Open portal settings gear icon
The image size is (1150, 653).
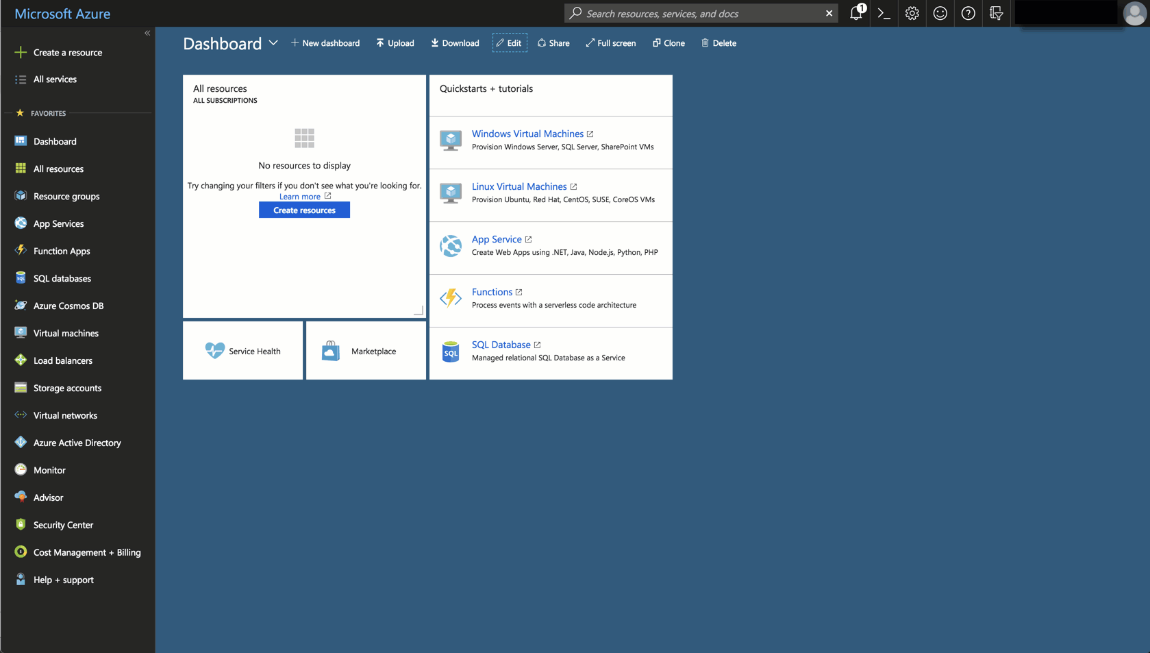912,13
